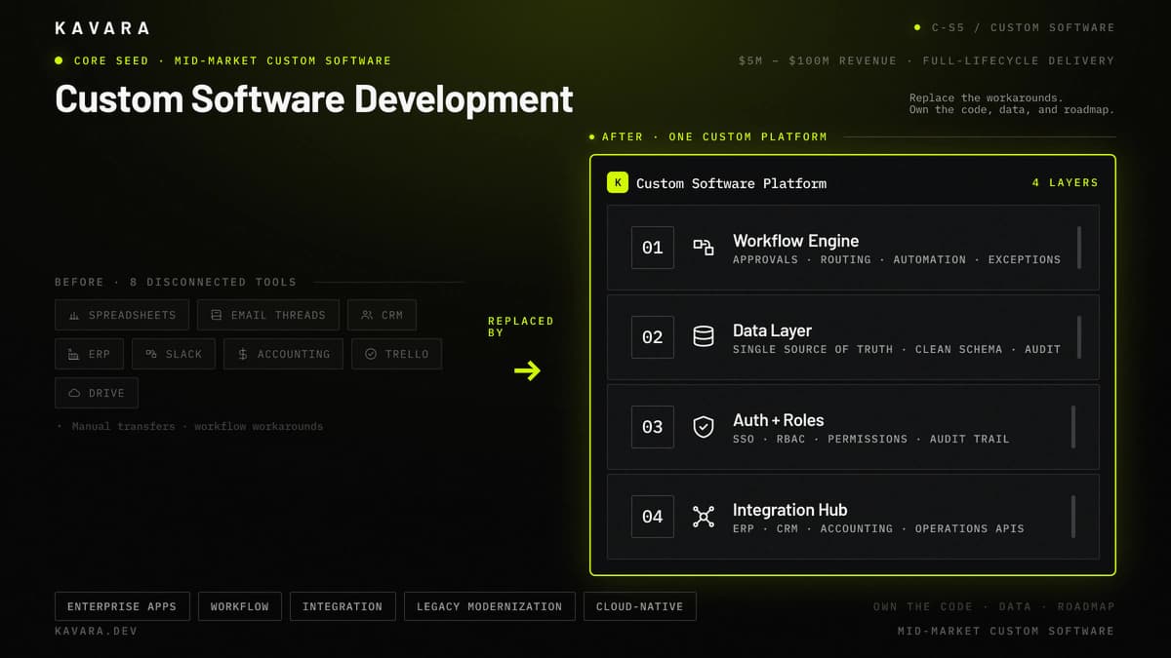The image size is (1171, 658).
Task: Click the green K platform logo
Action: pos(618,182)
